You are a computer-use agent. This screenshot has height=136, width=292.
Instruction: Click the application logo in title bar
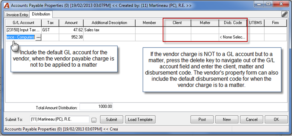7,5
